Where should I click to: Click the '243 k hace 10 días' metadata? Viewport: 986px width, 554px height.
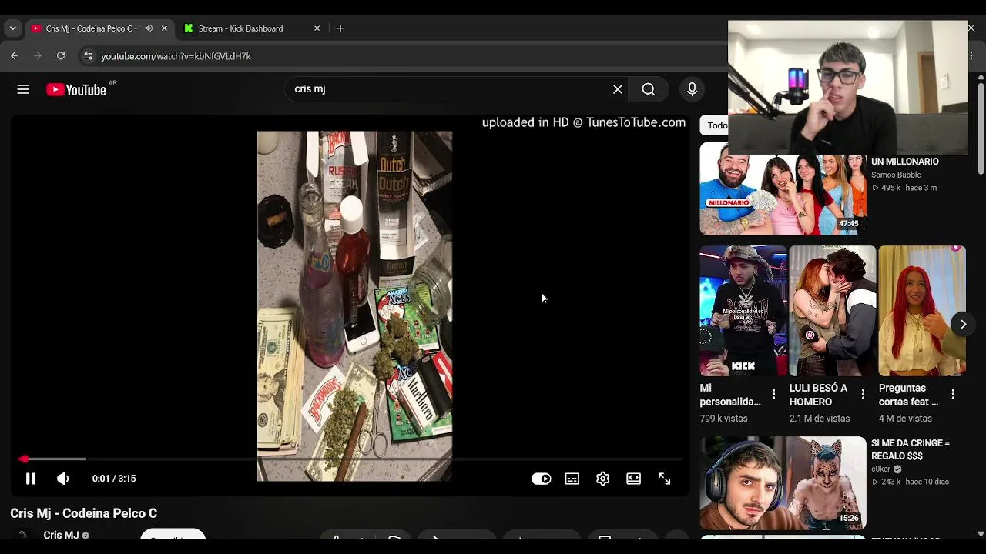910,482
